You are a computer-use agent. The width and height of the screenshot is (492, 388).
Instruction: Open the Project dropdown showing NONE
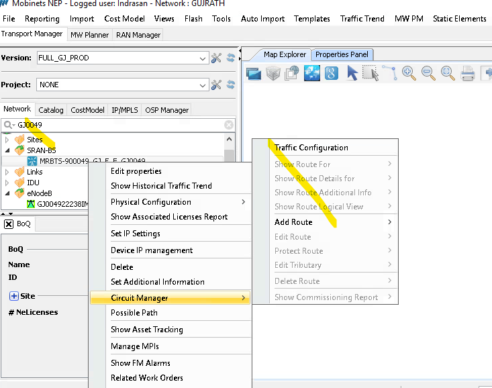point(203,85)
